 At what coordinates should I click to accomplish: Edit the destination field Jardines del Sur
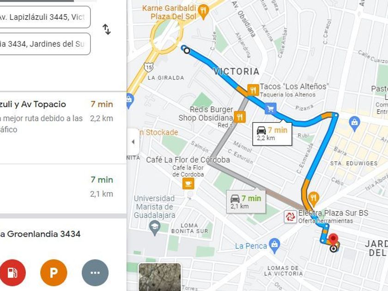click(x=44, y=44)
